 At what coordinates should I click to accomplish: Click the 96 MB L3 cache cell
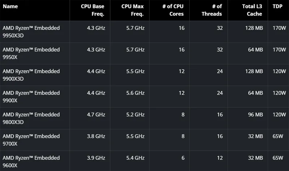coord(255,115)
